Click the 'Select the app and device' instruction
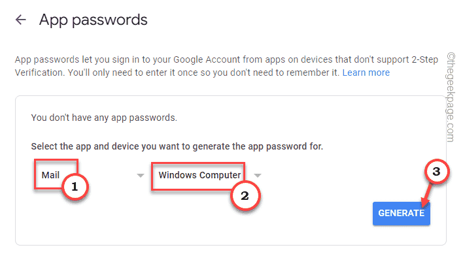 (177, 146)
